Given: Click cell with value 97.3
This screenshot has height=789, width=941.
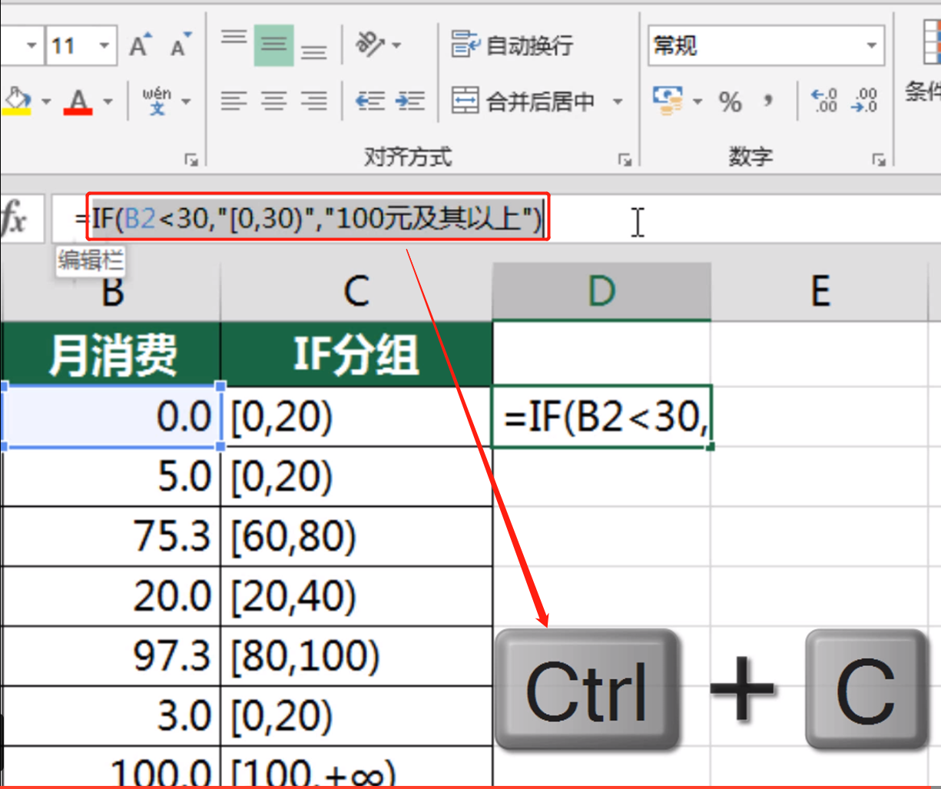Looking at the screenshot, I should click(112, 656).
